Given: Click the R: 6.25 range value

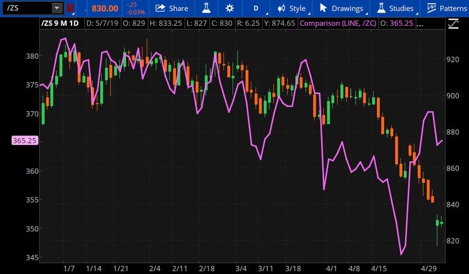Looking at the screenshot, I should coord(248,23).
